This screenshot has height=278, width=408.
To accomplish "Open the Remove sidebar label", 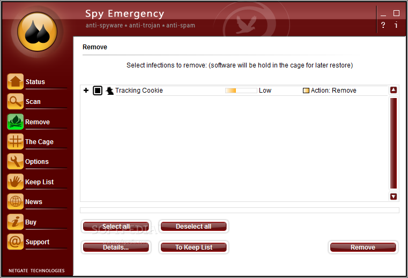I will point(38,122).
